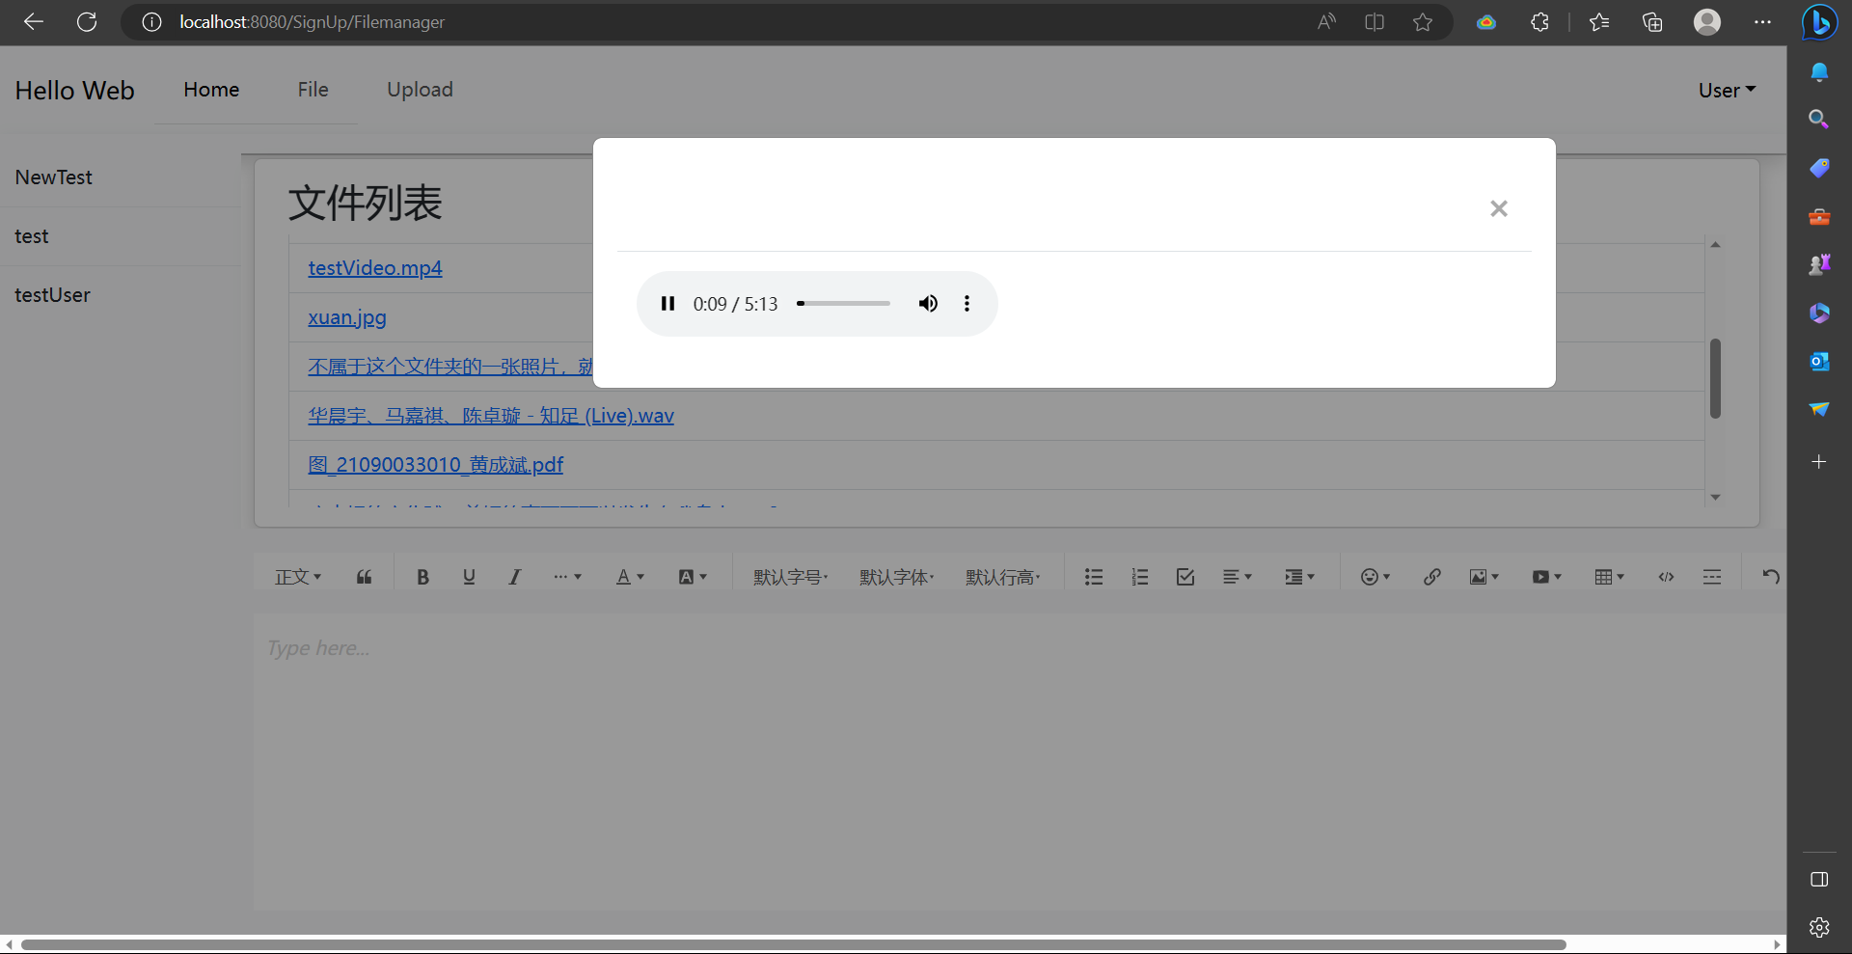Expand the more text styles menu
This screenshot has width=1852, height=954.
(x=567, y=577)
